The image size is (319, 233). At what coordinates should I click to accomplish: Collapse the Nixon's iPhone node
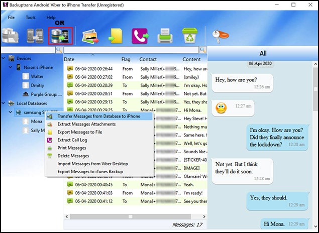pyautogui.click(x=11, y=67)
